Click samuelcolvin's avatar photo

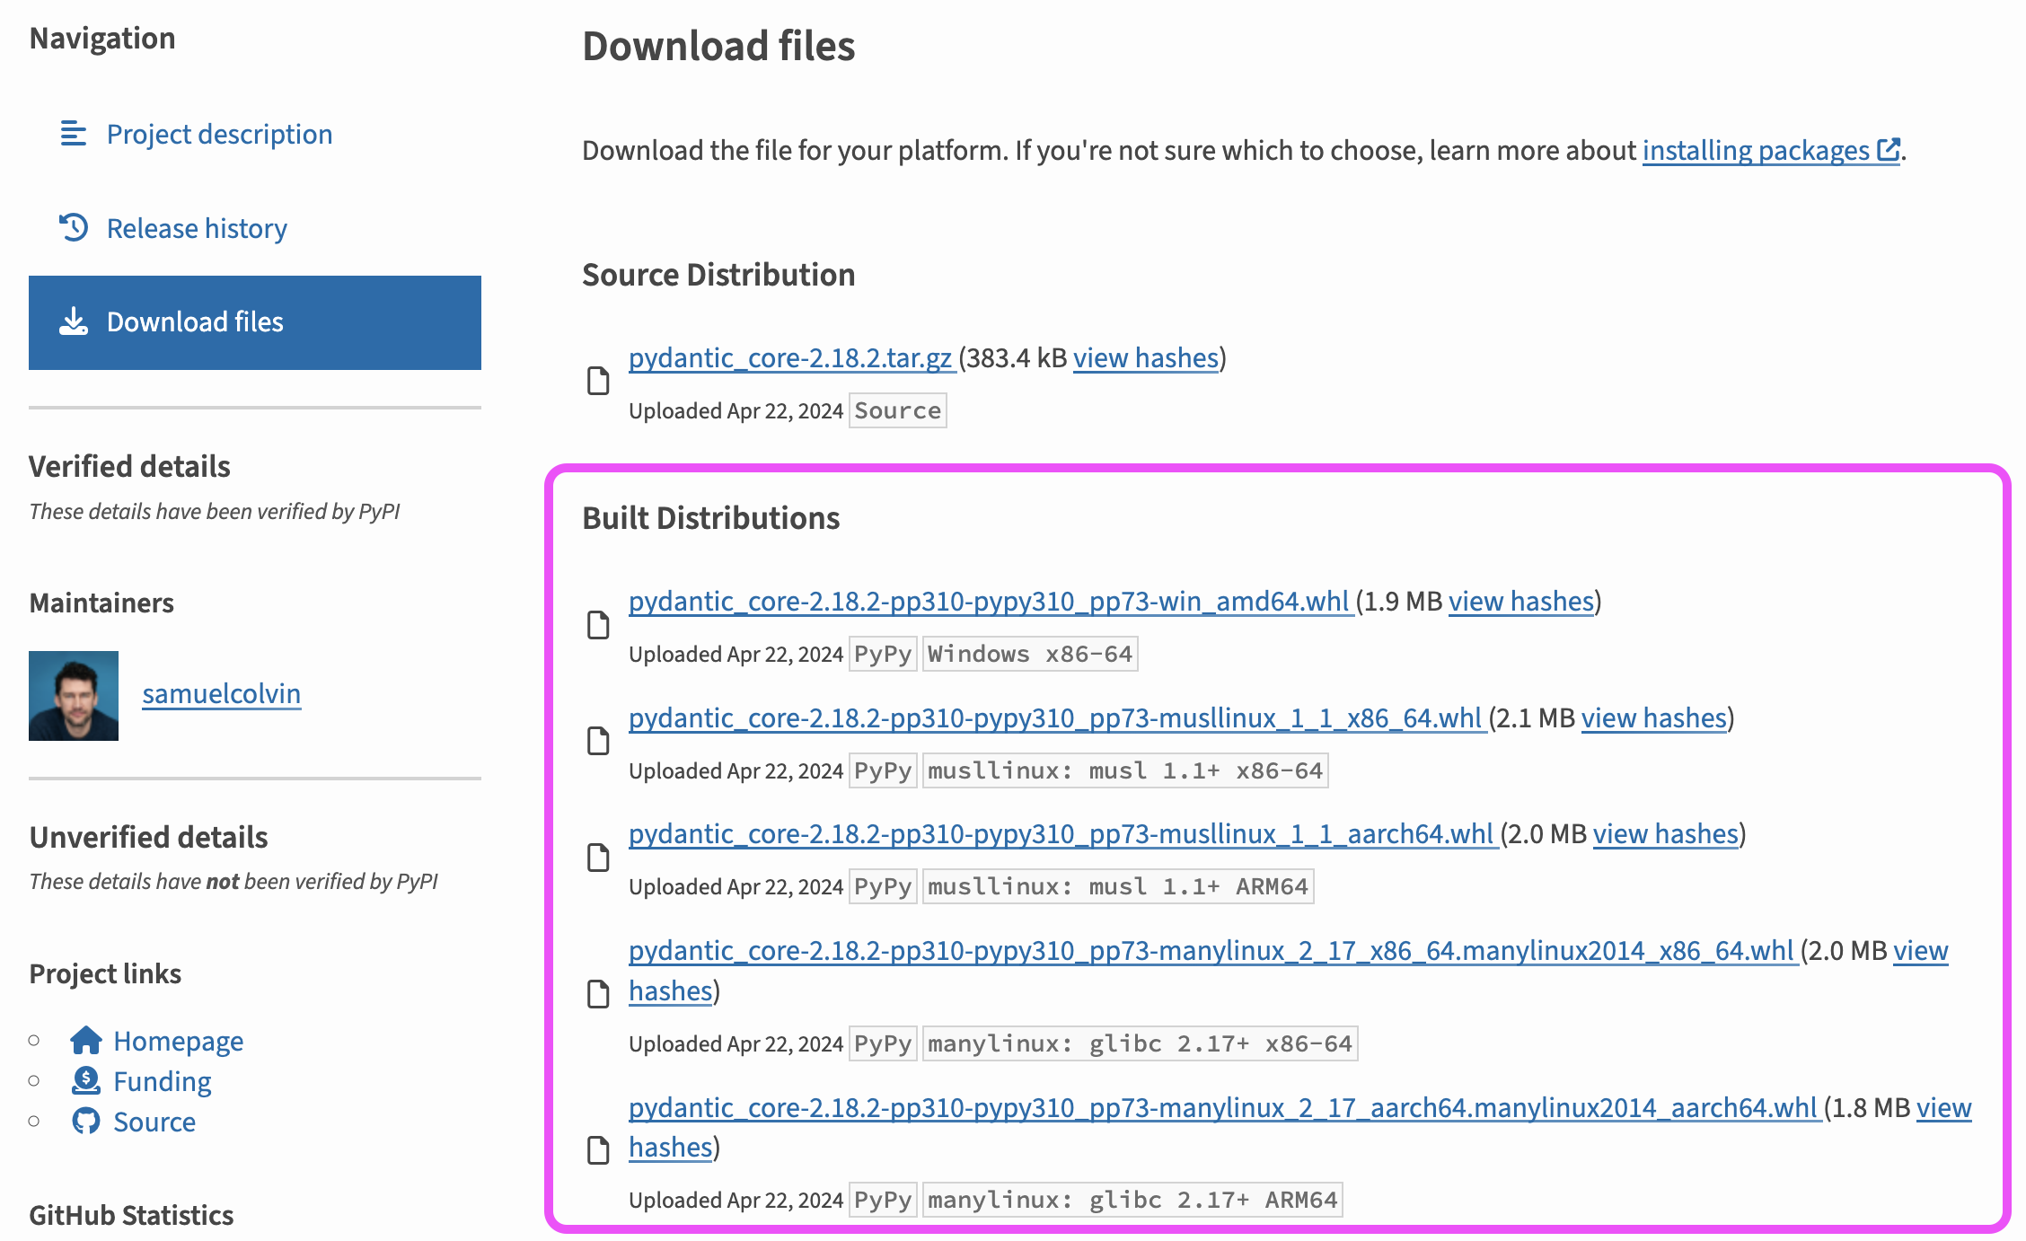tap(74, 696)
